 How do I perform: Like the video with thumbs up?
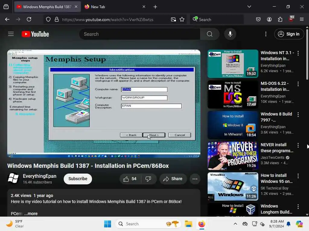[x=130, y=179]
